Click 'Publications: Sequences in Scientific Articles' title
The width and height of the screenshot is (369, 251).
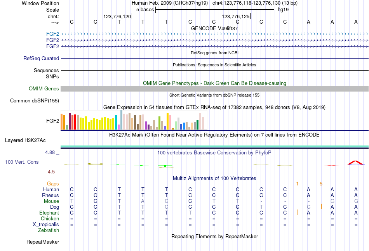(x=214, y=65)
